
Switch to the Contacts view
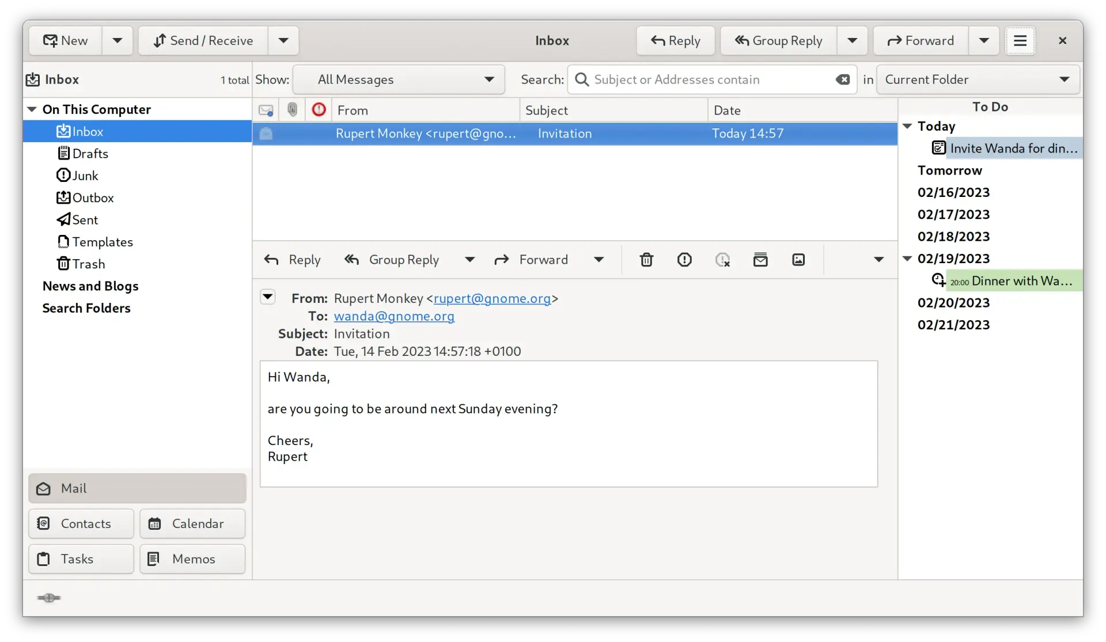click(x=81, y=523)
